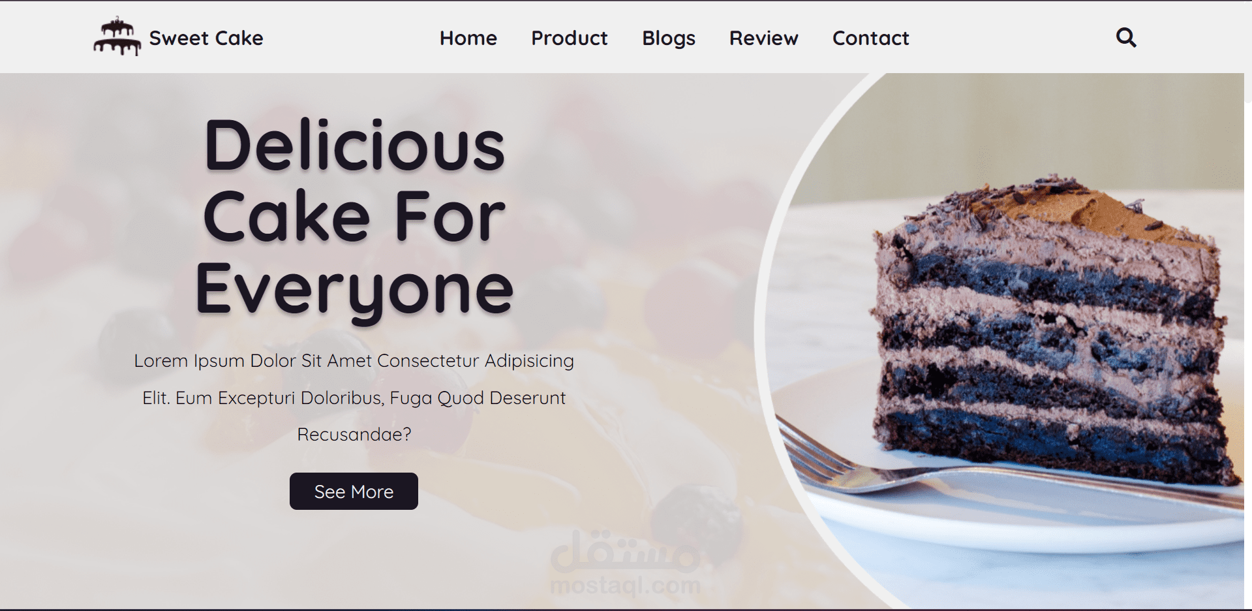Click the word Delicious in headline

355,145
